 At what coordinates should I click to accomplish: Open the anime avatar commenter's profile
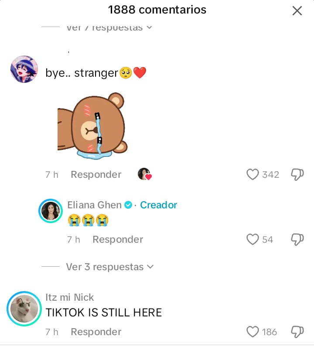pos(24,69)
